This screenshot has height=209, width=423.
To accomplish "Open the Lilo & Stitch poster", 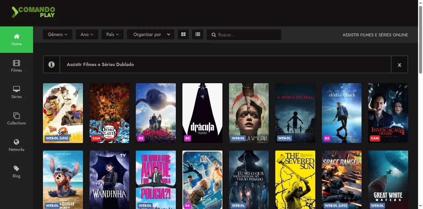I will click(x=63, y=180).
